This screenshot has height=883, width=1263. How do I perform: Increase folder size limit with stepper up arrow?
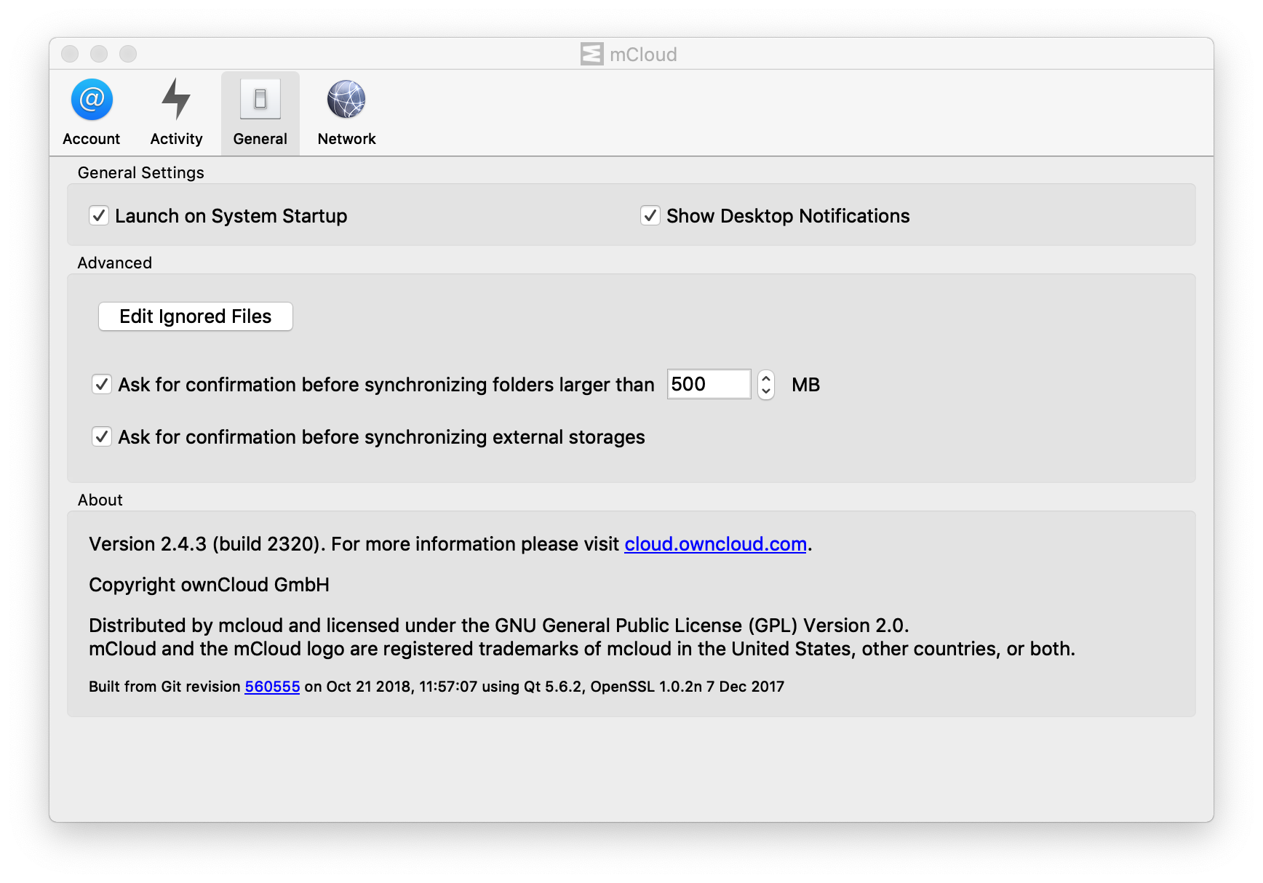766,377
